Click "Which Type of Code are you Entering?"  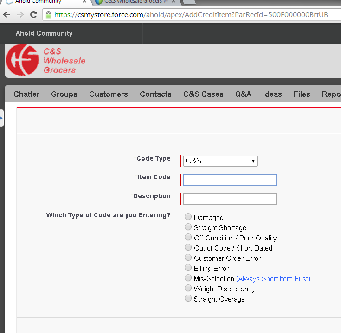click(108, 215)
